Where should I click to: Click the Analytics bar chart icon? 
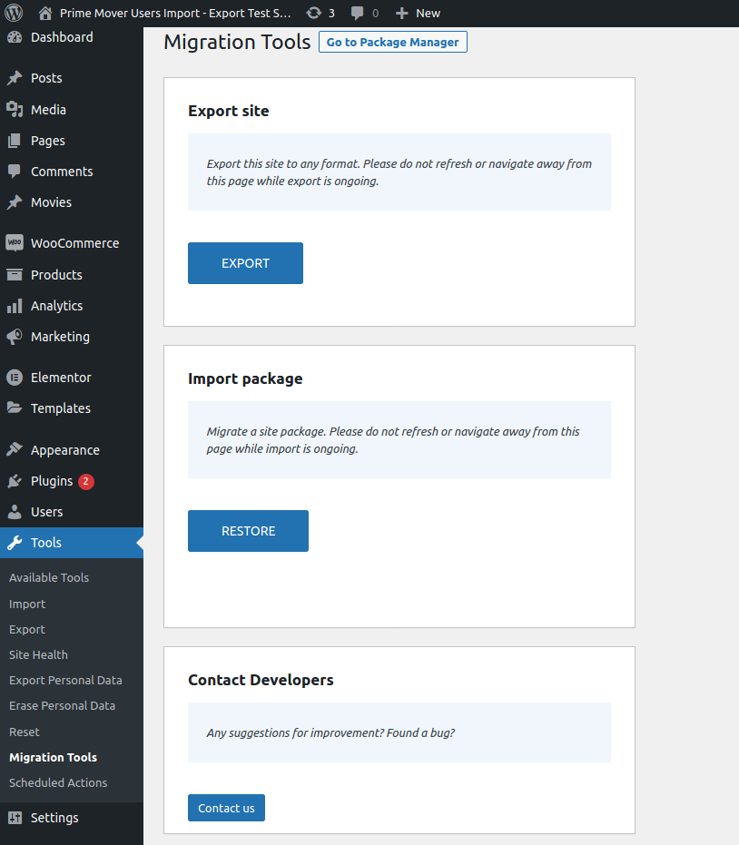click(x=15, y=306)
